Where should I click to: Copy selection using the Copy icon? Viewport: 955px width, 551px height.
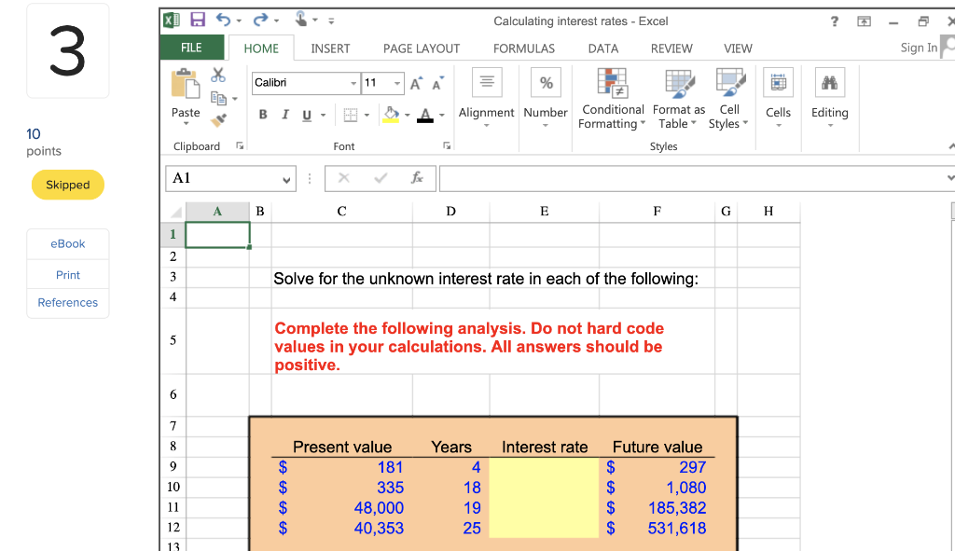[218, 97]
